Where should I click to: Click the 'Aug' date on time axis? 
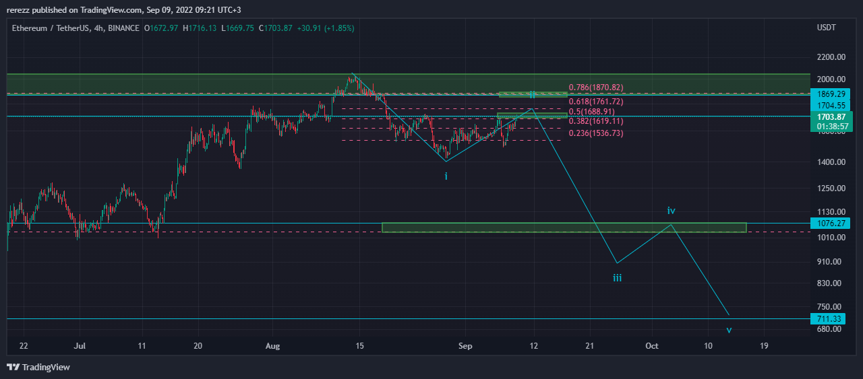coord(272,345)
